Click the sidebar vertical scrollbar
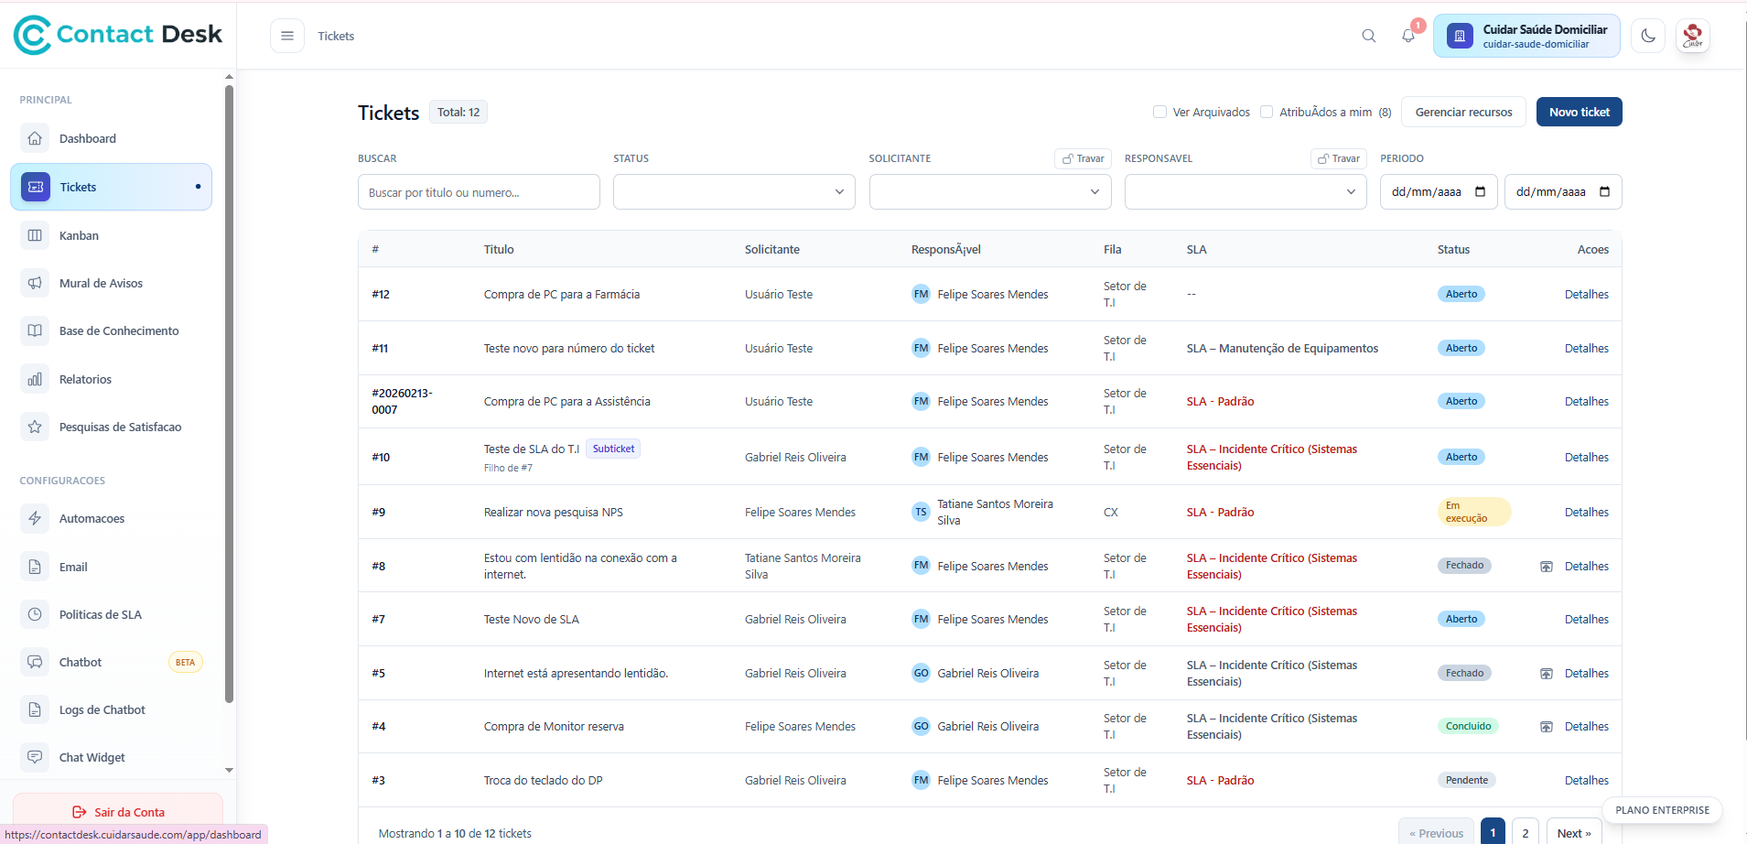This screenshot has height=844, width=1747. (x=229, y=394)
